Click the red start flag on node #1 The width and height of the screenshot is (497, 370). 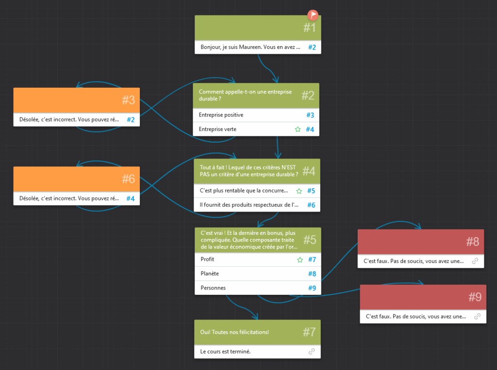tap(313, 15)
